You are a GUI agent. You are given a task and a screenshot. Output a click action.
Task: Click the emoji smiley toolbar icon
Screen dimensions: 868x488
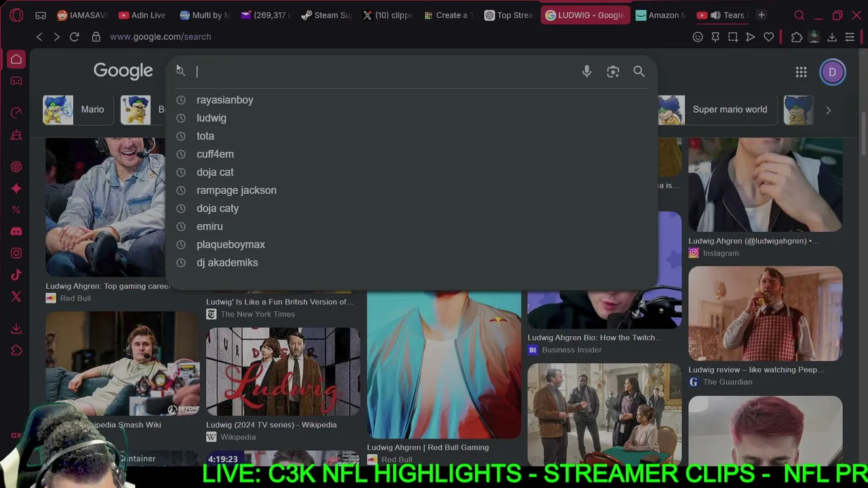(698, 37)
